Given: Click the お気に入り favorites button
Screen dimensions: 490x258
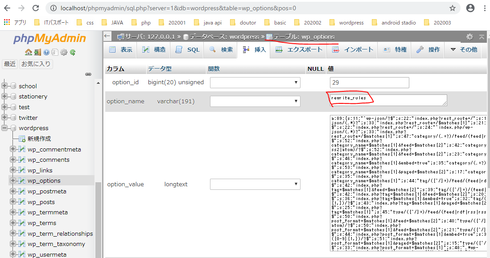Looking at the screenshot, I should point(36,64).
